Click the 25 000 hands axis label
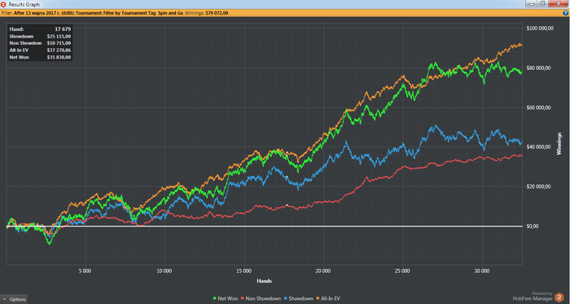Screen dimensions: 570x304 [403, 271]
